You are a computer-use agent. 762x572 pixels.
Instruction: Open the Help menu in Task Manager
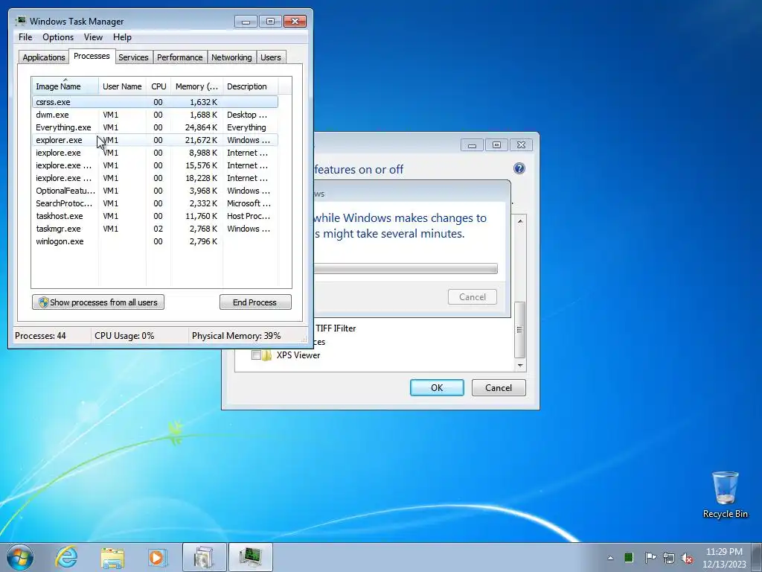[122, 37]
